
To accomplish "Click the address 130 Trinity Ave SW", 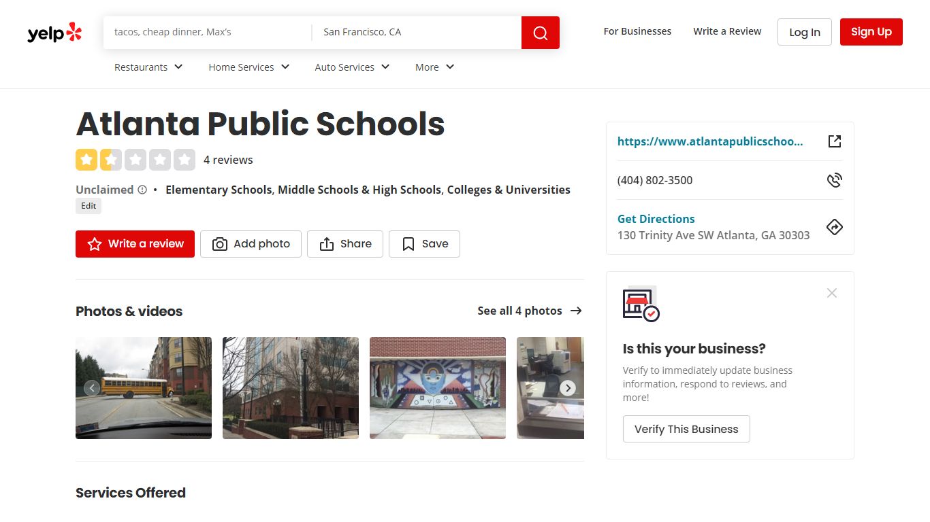I will (713, 235).
